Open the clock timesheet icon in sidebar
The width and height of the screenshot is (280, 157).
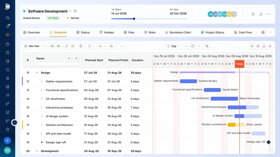pos(8,70)
